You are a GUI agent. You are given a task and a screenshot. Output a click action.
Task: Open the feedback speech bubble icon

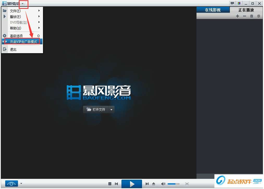pyautogui.click(x=232, y=3)
